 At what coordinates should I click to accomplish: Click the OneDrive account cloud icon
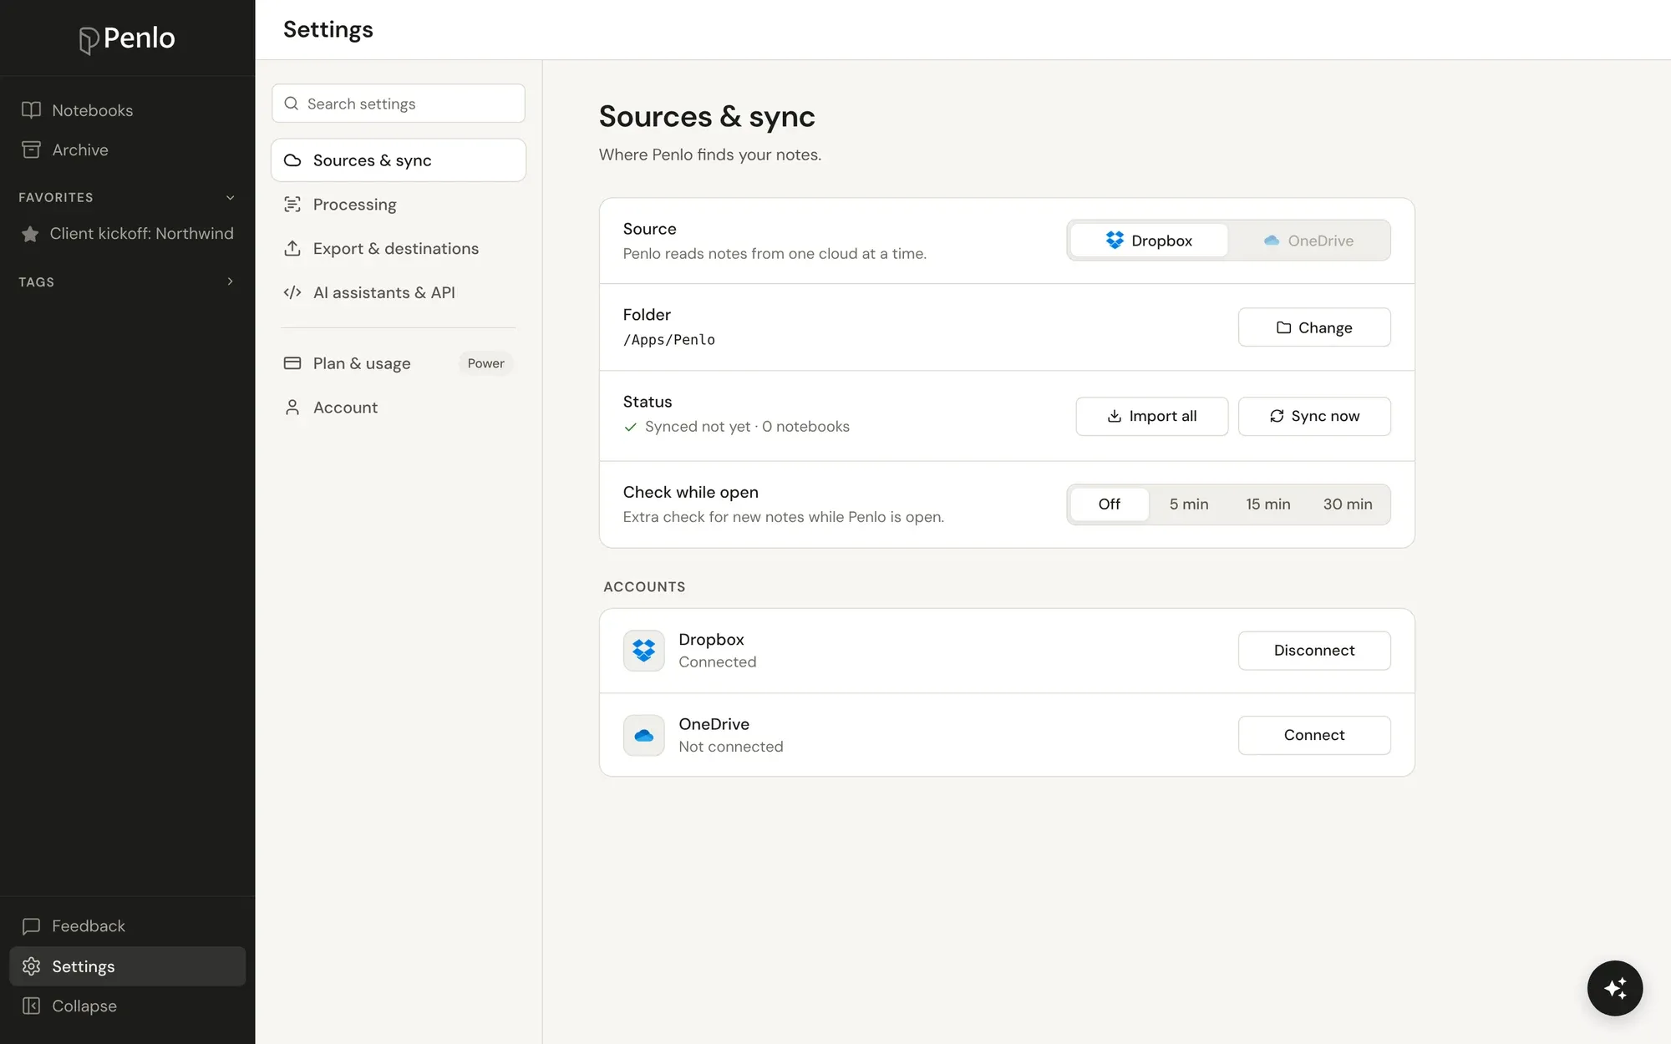[x=644, y=735]
